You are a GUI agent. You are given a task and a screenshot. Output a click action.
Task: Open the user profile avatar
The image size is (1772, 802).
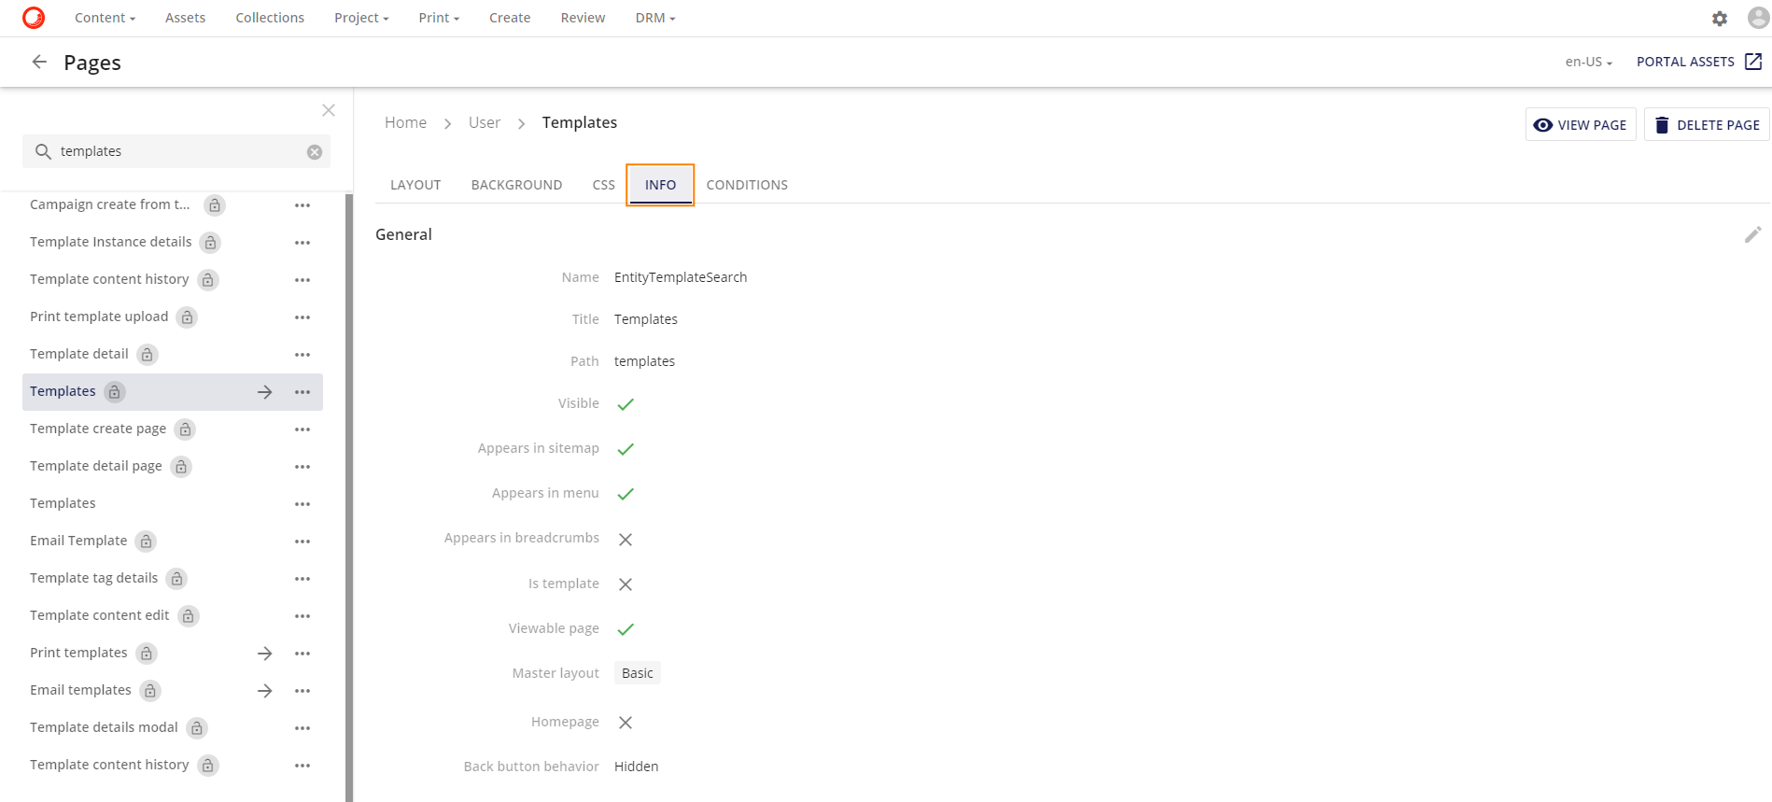tap(1757, 18)
